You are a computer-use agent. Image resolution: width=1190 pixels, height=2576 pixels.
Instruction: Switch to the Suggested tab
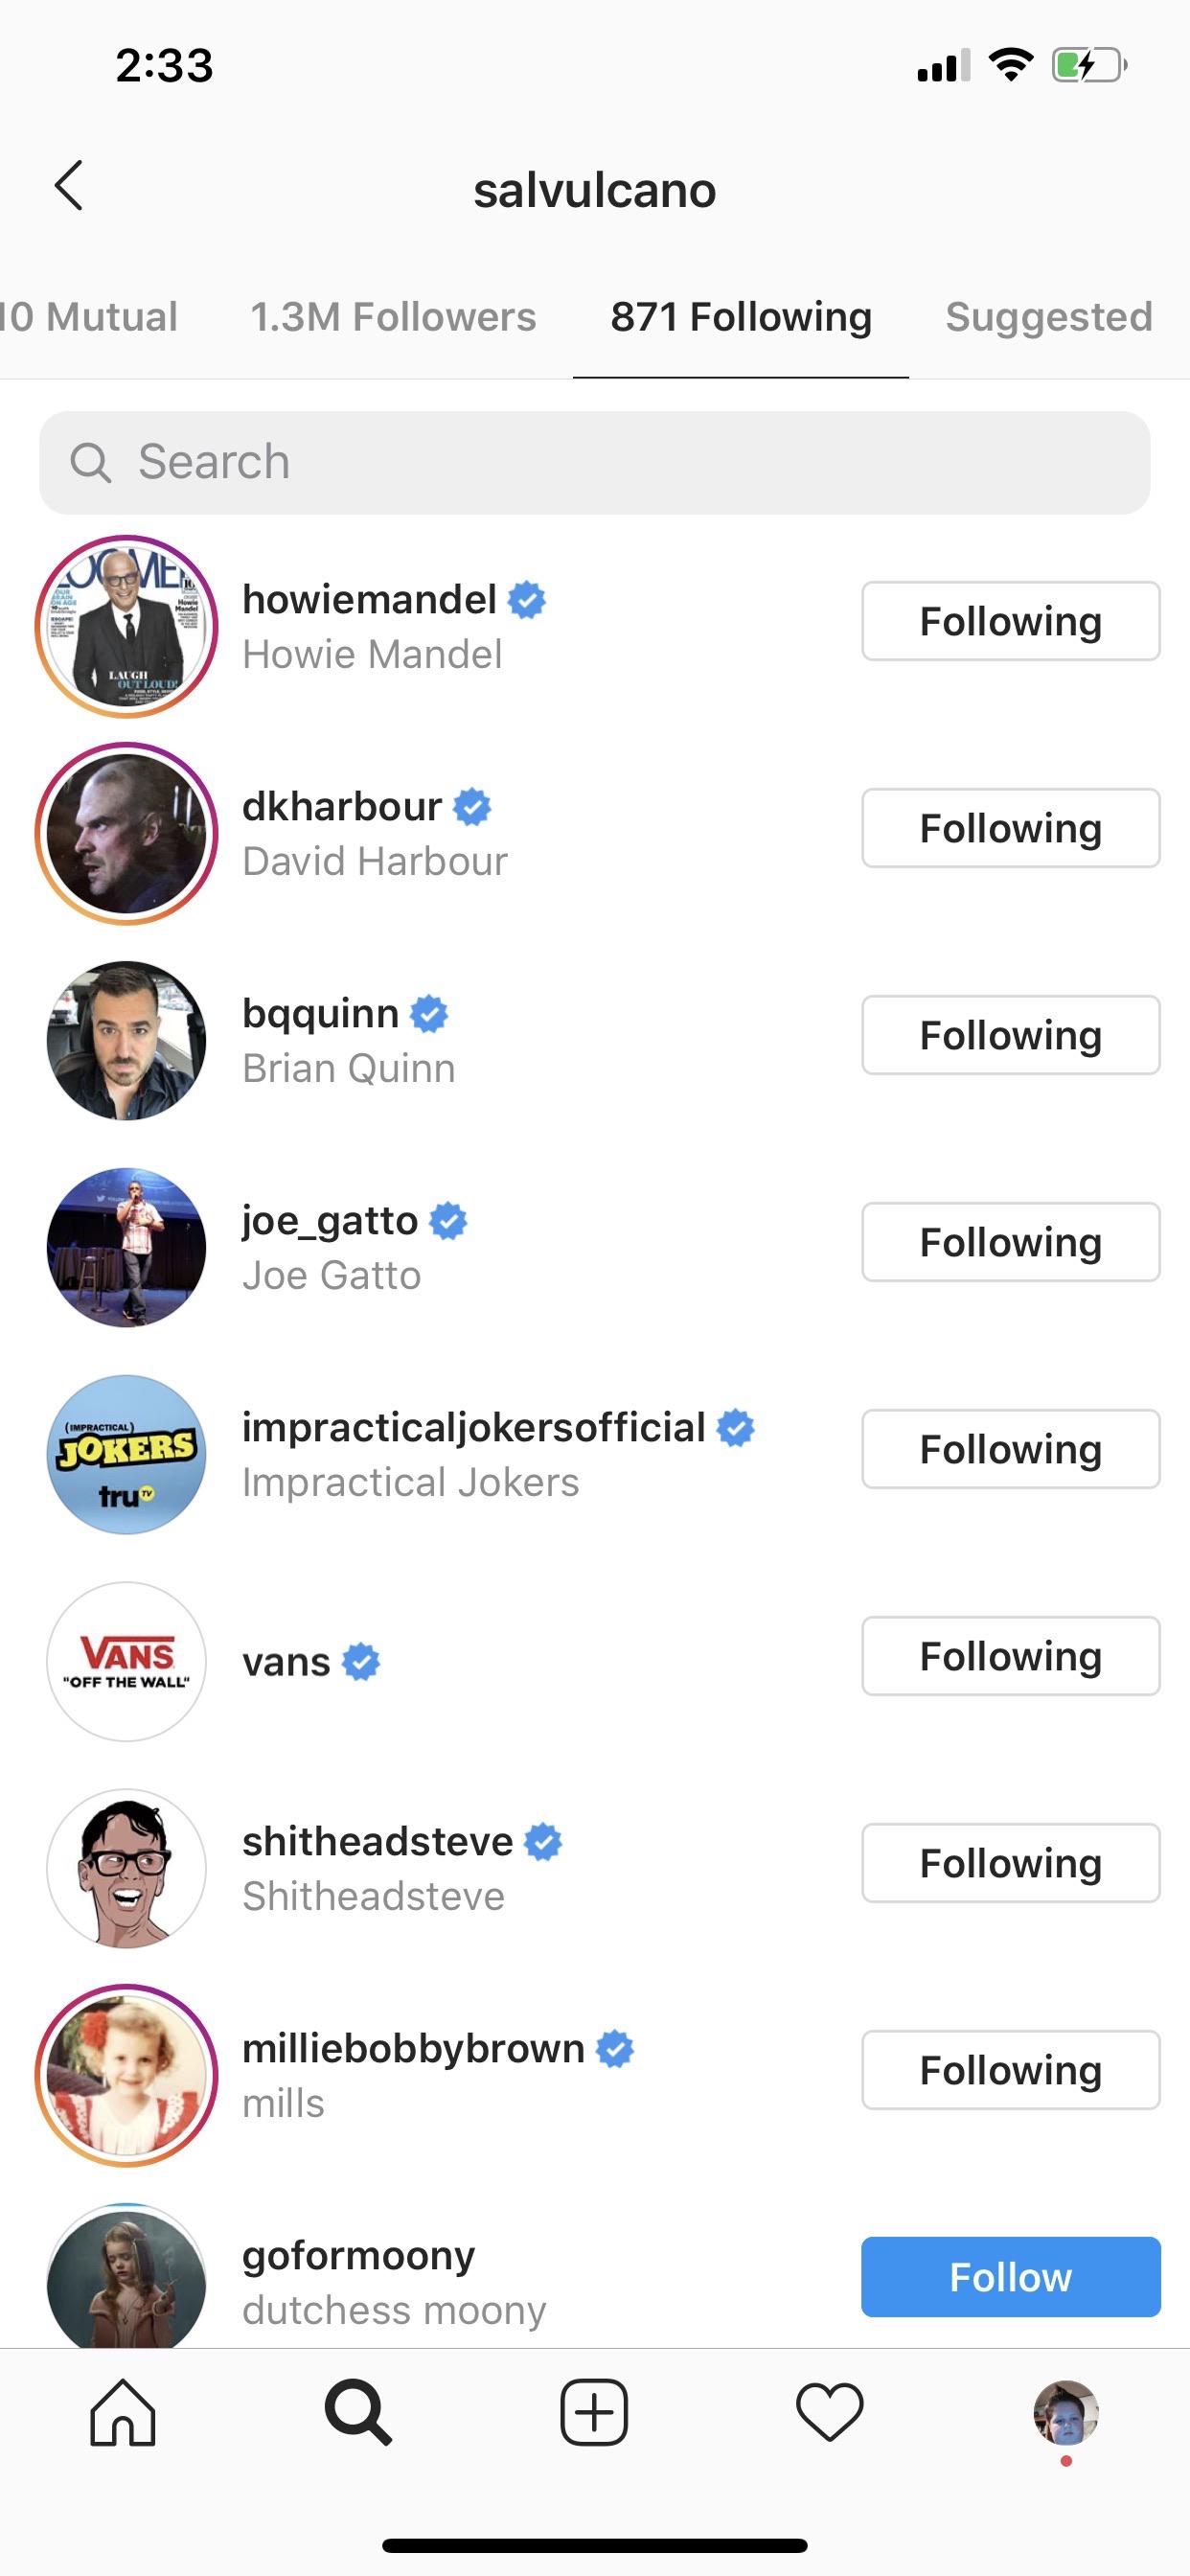tap(1048, 317)
